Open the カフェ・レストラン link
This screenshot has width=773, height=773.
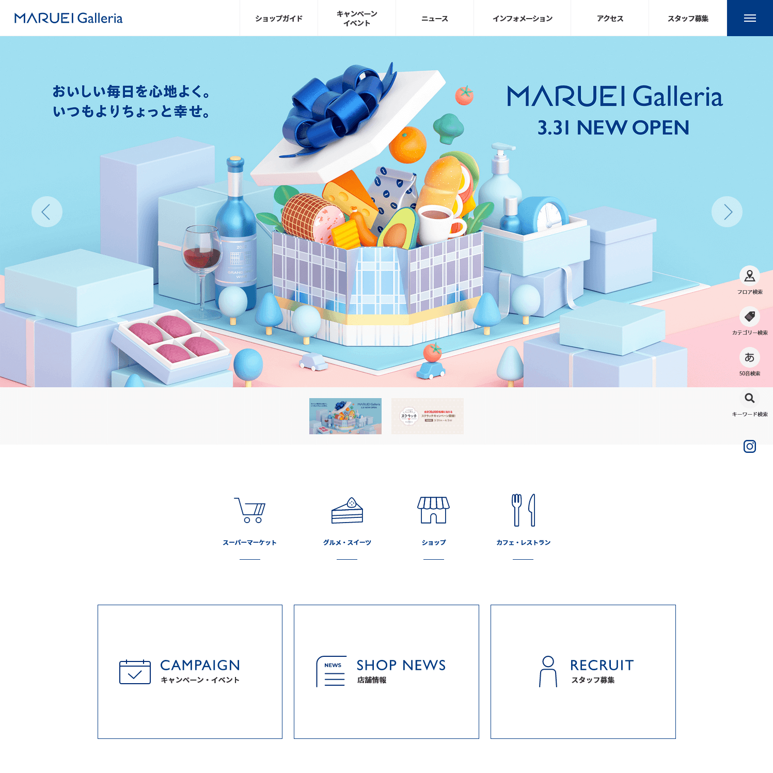tap(523, 543)
